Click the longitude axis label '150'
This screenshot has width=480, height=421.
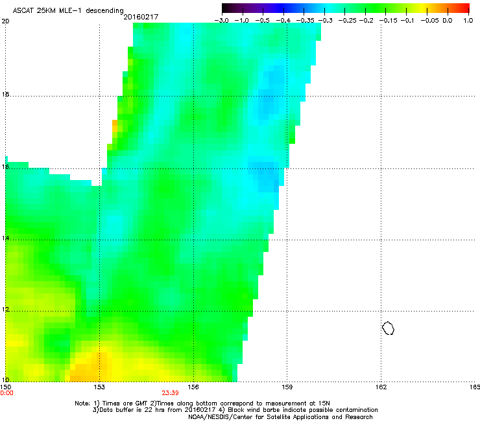click(x=6, y=387)
